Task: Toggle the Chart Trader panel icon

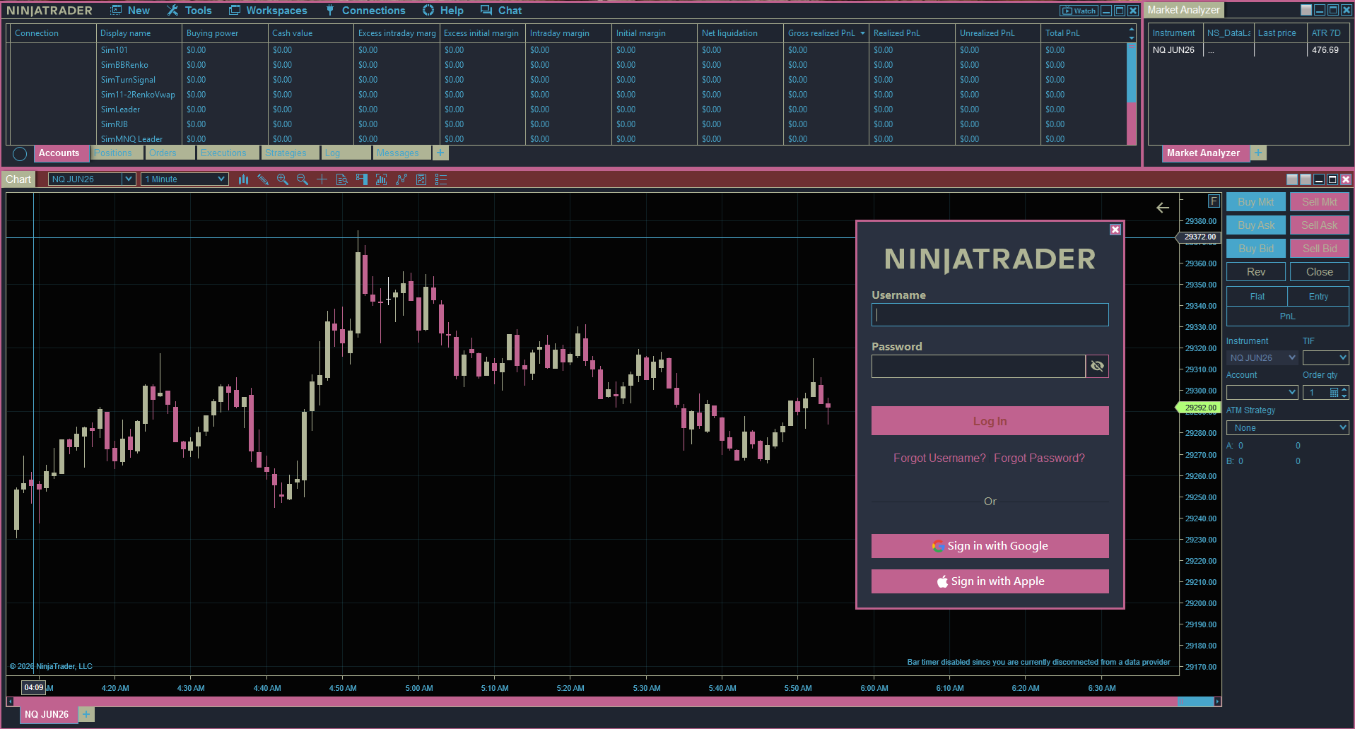Action: pyautogui.click(x=362, y=179)
